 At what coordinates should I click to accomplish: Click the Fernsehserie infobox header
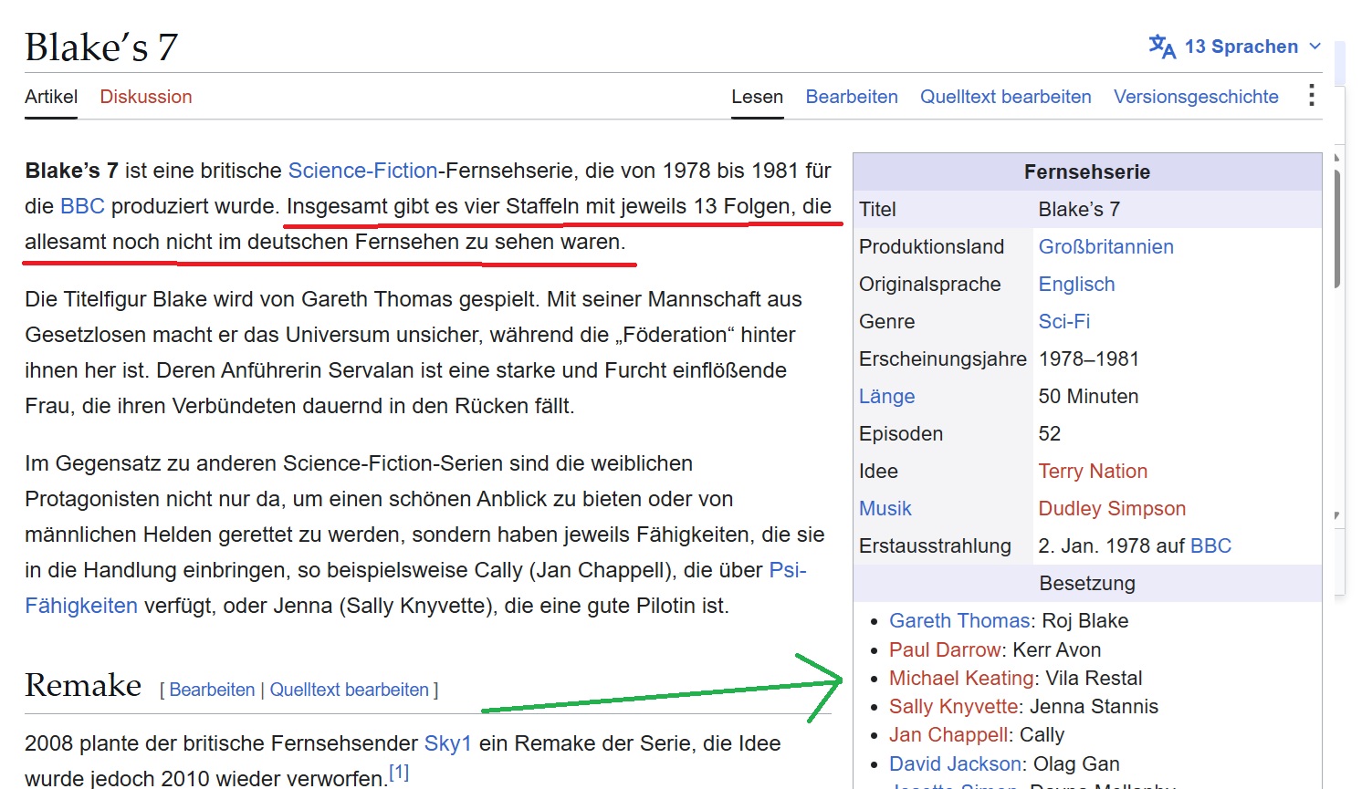pyautogui.click(x=1087, y=171)
